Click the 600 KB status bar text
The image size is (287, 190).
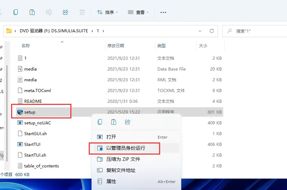pyautogui.click(x=22, y=174)
